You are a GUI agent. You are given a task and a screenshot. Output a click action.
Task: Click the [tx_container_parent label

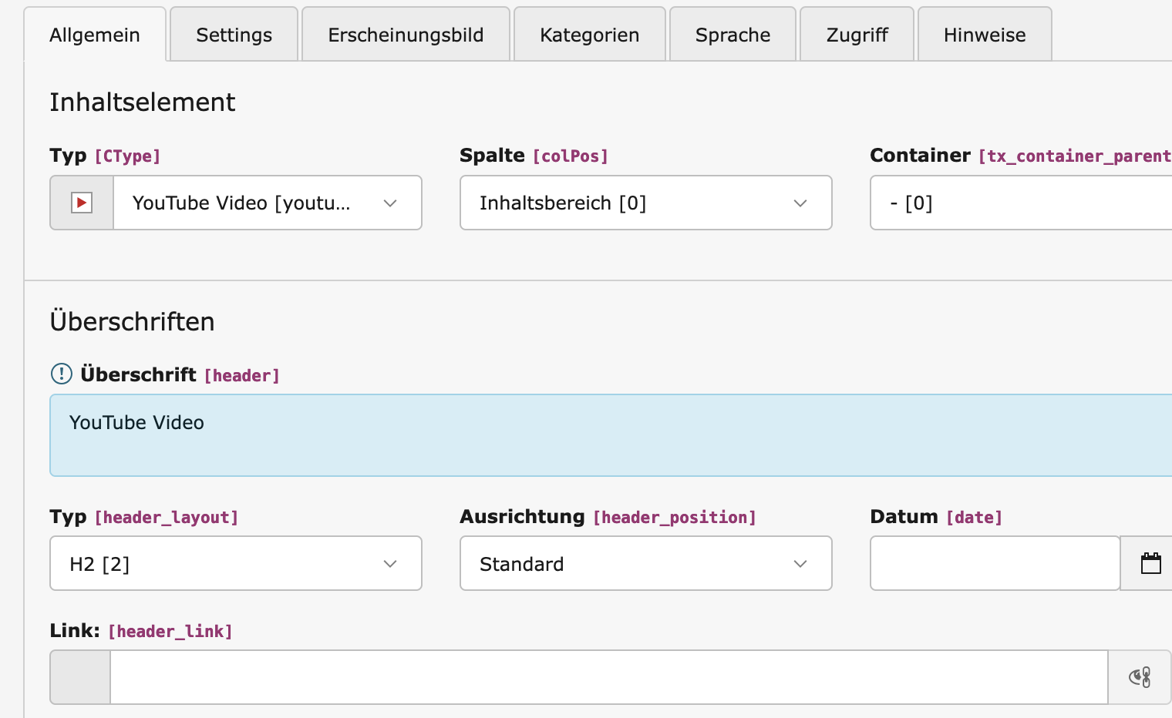(1075, 156)
